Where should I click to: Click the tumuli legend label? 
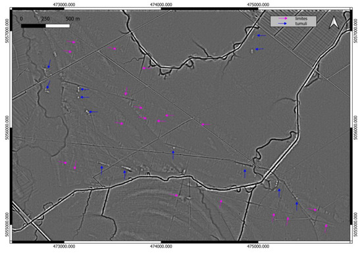[301, 24]
